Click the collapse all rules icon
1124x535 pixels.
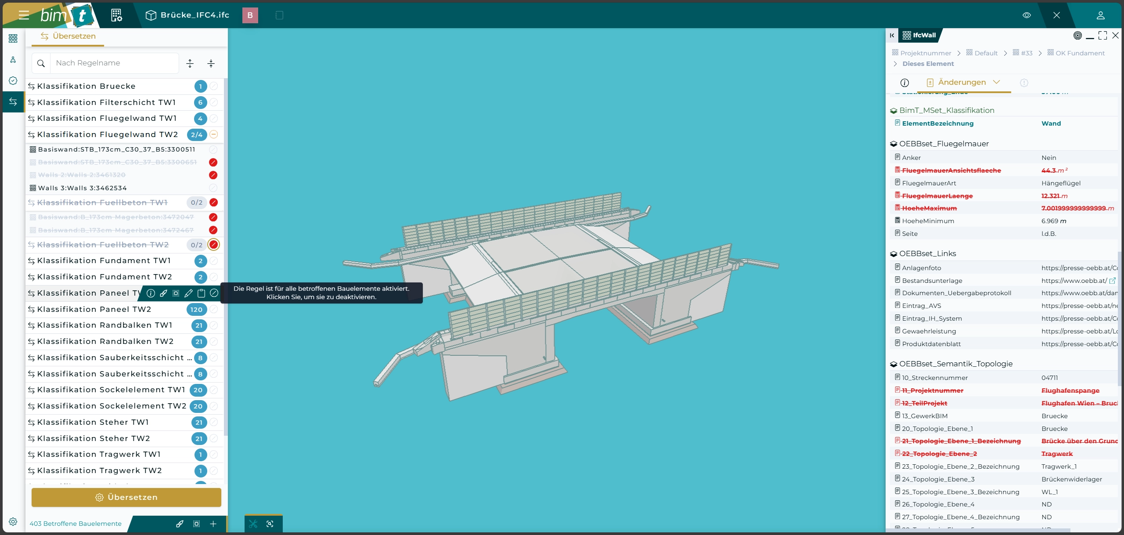[211, 63]
